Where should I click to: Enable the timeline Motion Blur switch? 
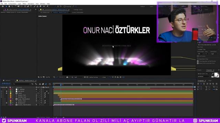(x=46, y=84)
